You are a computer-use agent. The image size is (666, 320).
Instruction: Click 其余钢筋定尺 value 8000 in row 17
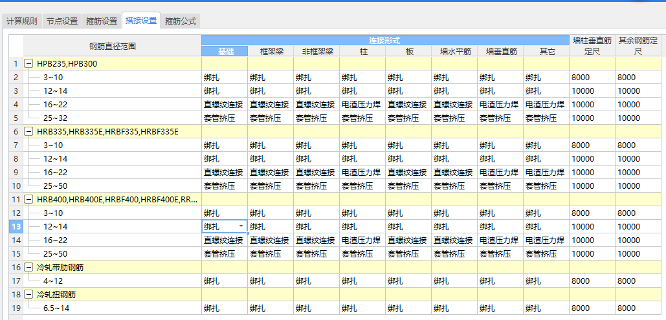[638, 281]
